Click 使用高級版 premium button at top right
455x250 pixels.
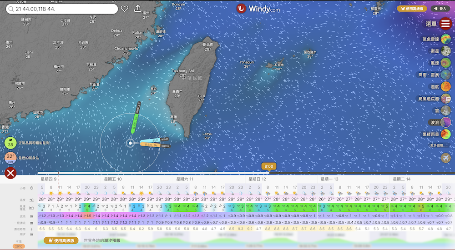click(413, 9)
